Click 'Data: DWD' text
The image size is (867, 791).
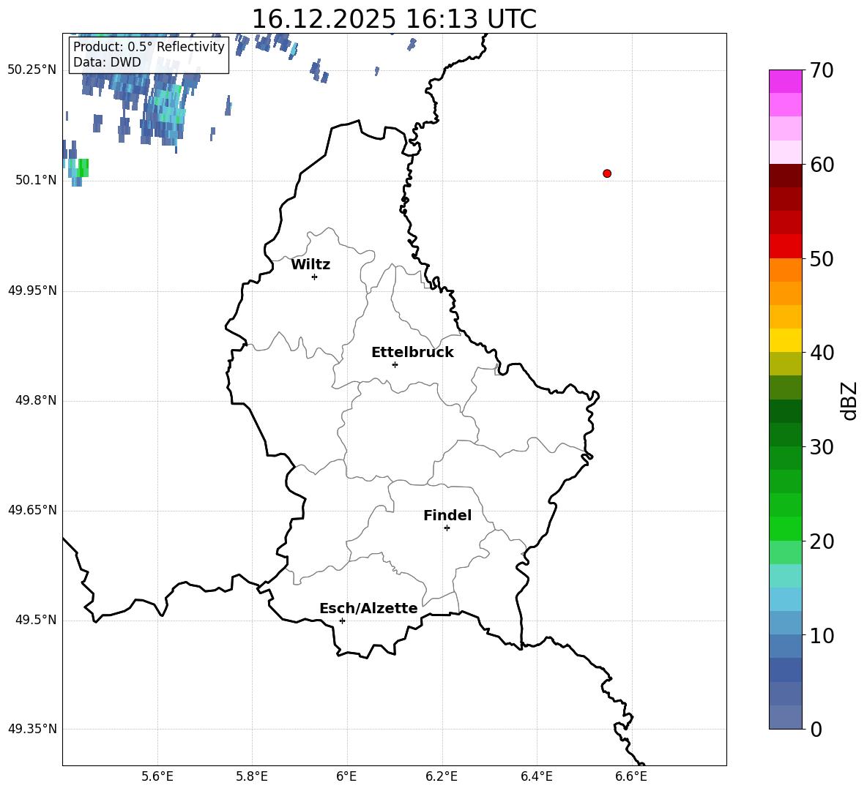107,62
